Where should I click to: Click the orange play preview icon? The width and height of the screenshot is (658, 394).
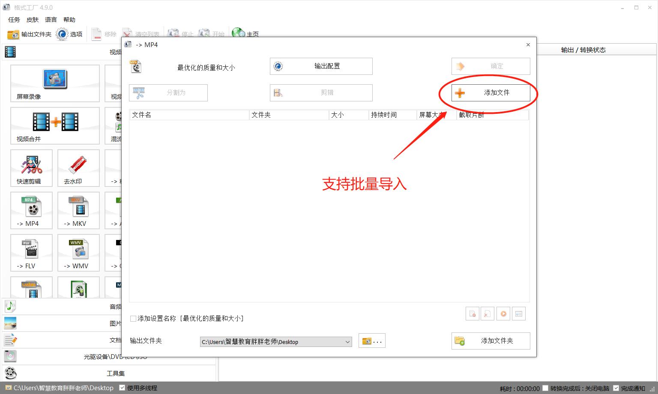[x=503, y=314]
